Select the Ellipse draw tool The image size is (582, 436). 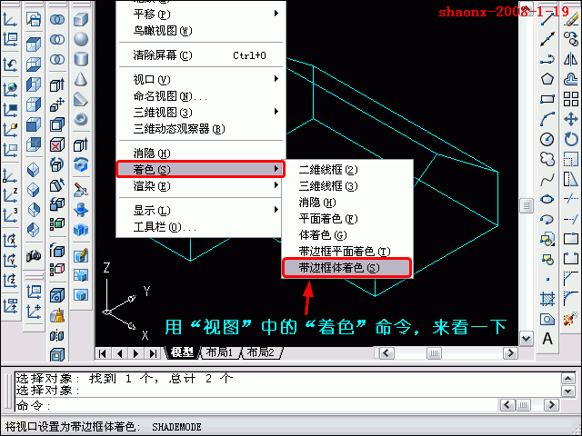(547, 200)
